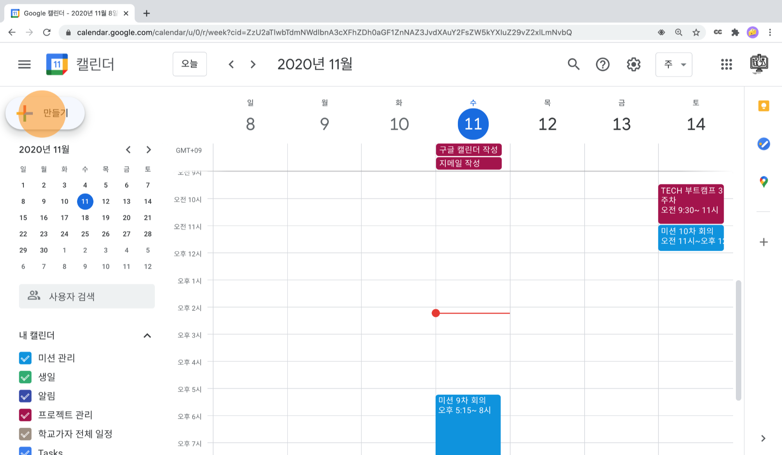782x455 pixels.
Task: Open the Google Maps side panel icon
Action: (763, 182)
